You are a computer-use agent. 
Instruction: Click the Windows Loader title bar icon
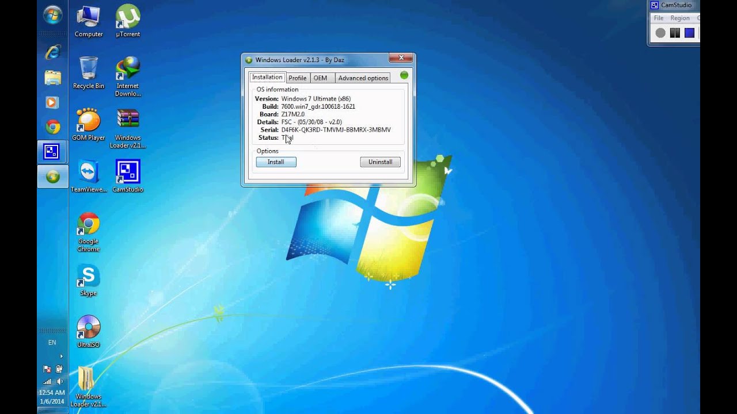coord(249,60)
